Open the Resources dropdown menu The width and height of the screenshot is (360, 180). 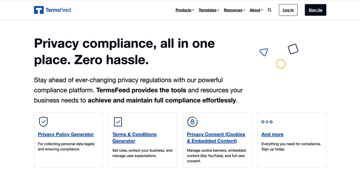click(x=234, y=10)
